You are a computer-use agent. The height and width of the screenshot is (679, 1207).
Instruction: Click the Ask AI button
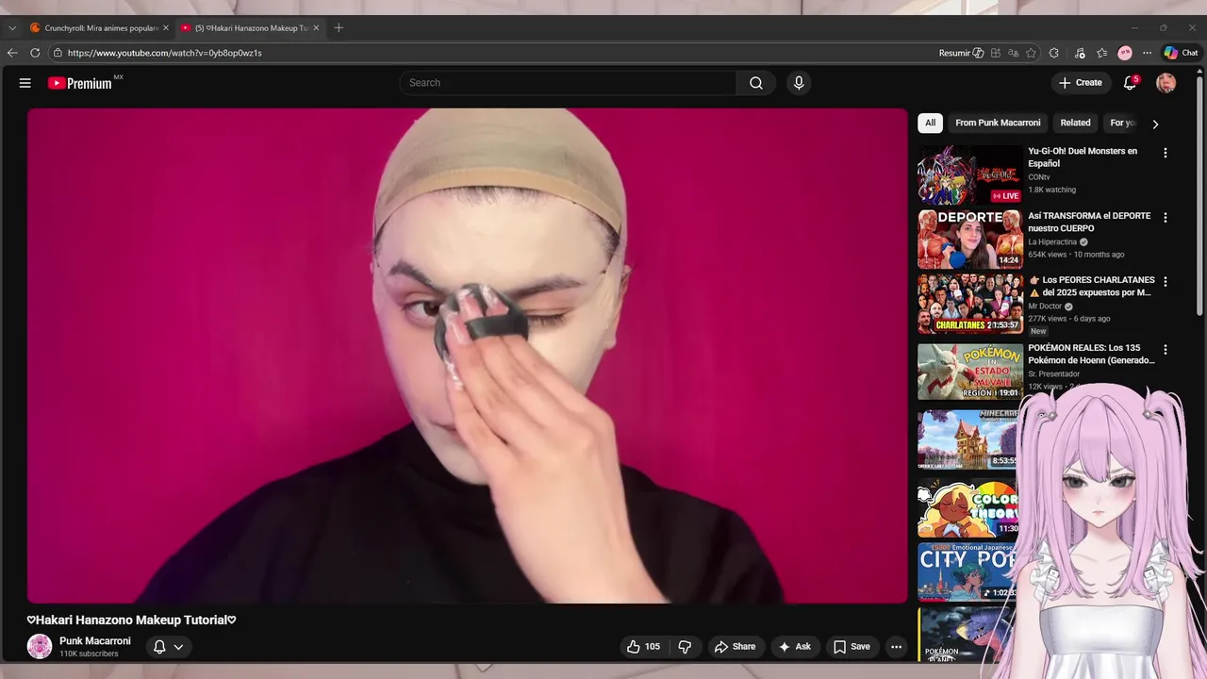794,646
